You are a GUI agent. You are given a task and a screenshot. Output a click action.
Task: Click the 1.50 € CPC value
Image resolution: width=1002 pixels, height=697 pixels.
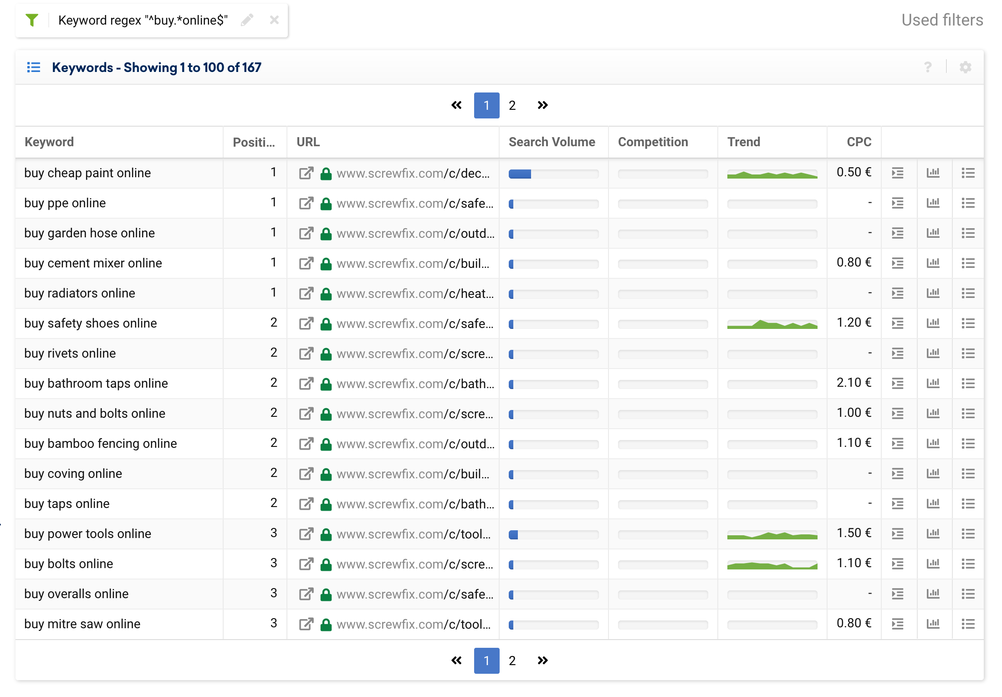point(854,533)
